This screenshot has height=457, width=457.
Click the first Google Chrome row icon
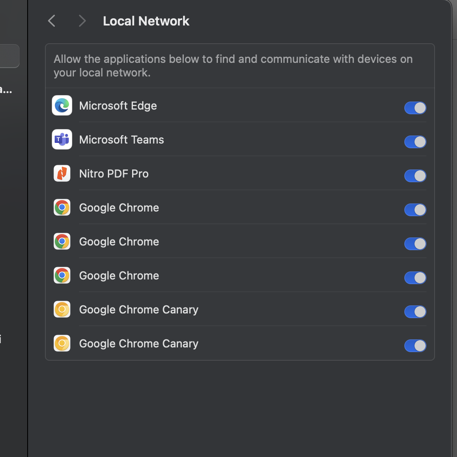62,208
